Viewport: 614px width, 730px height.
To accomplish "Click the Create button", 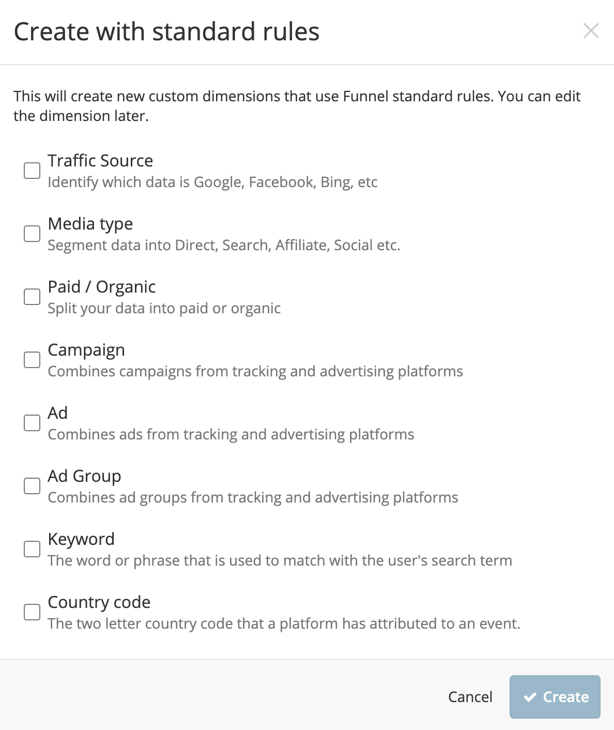I will point(555,697).
